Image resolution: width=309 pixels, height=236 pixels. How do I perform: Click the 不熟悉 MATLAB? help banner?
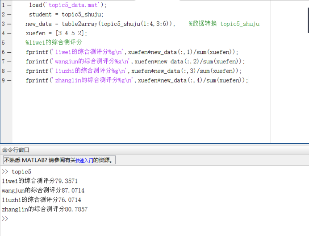pyautogui.click(x=59, y=160)
